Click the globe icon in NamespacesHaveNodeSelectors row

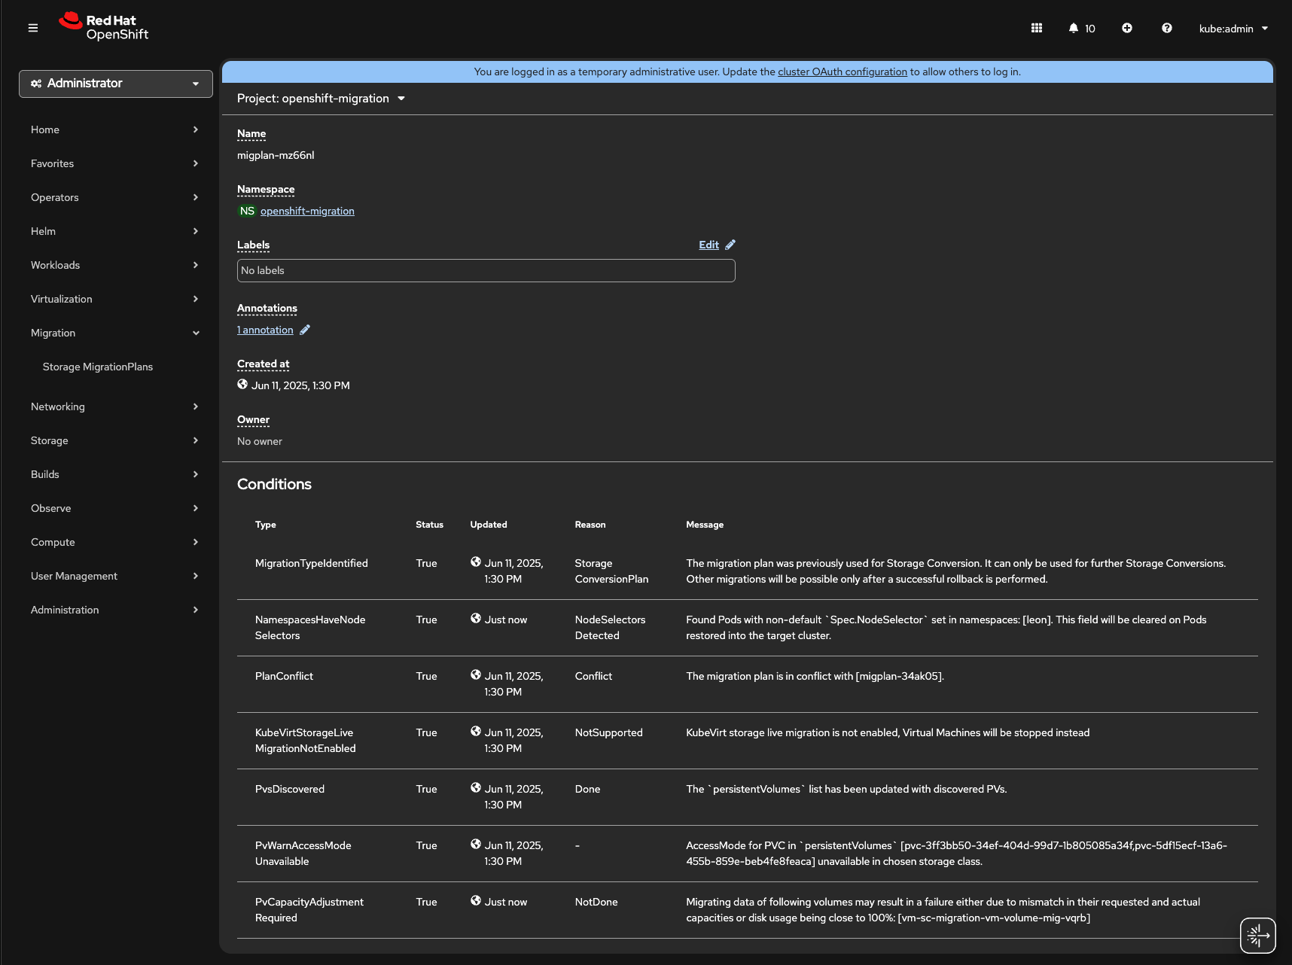click(x=476, y=618)
